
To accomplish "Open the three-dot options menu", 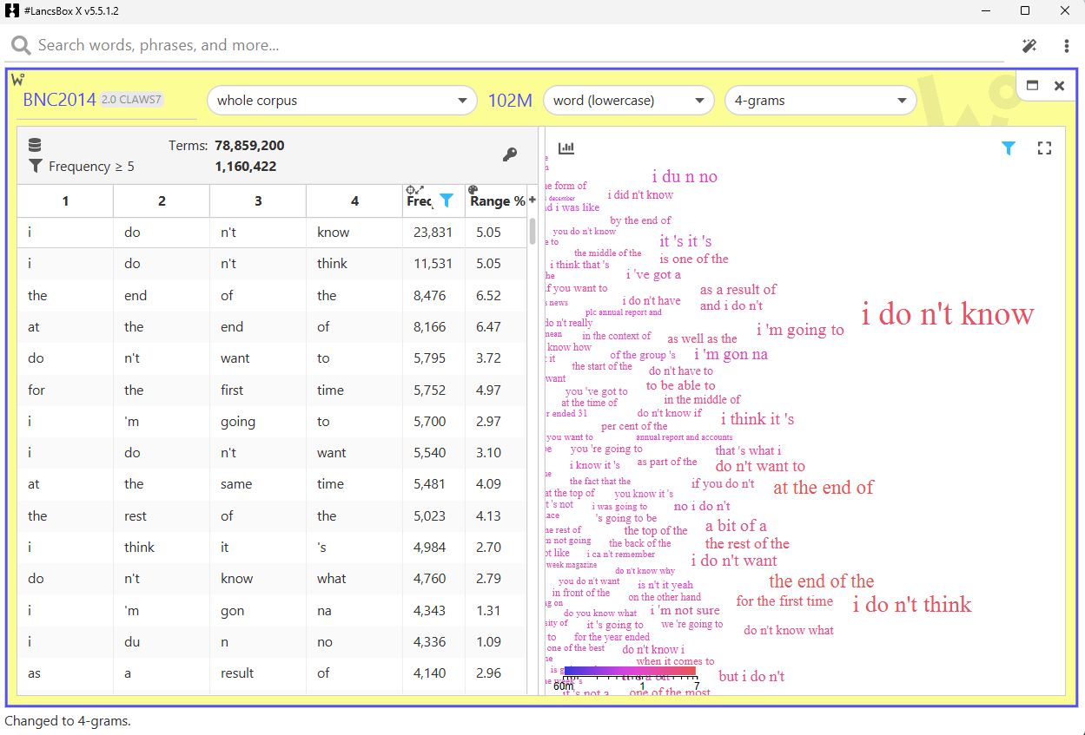I will coord(1066,46).
